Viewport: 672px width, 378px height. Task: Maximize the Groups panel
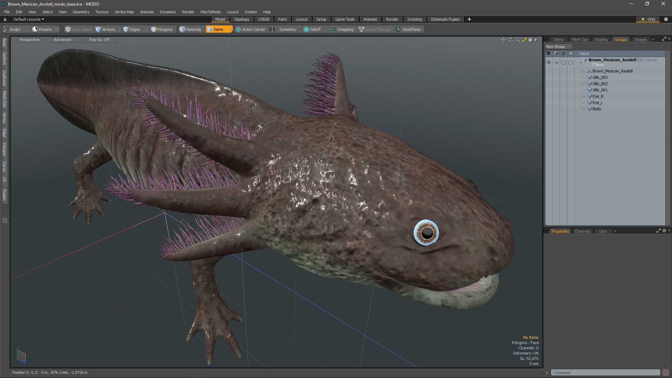pyautogui.click(x=664, y=39)
